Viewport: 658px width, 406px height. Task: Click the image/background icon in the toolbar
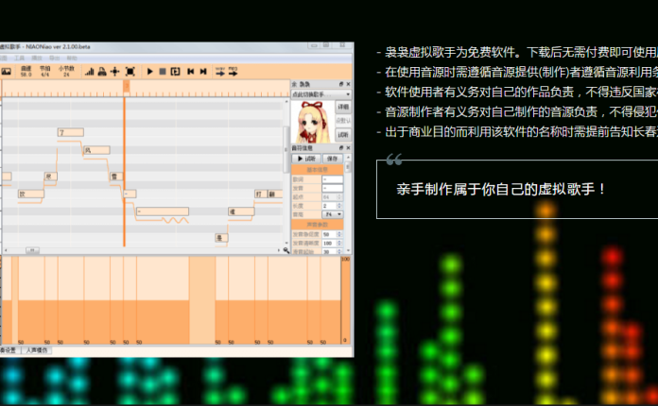(x=6, y=72)
